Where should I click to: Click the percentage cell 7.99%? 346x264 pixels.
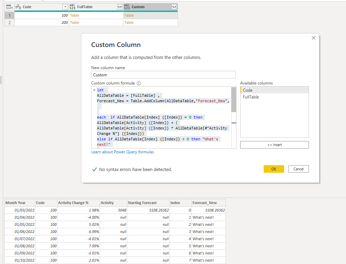point(78,246)
